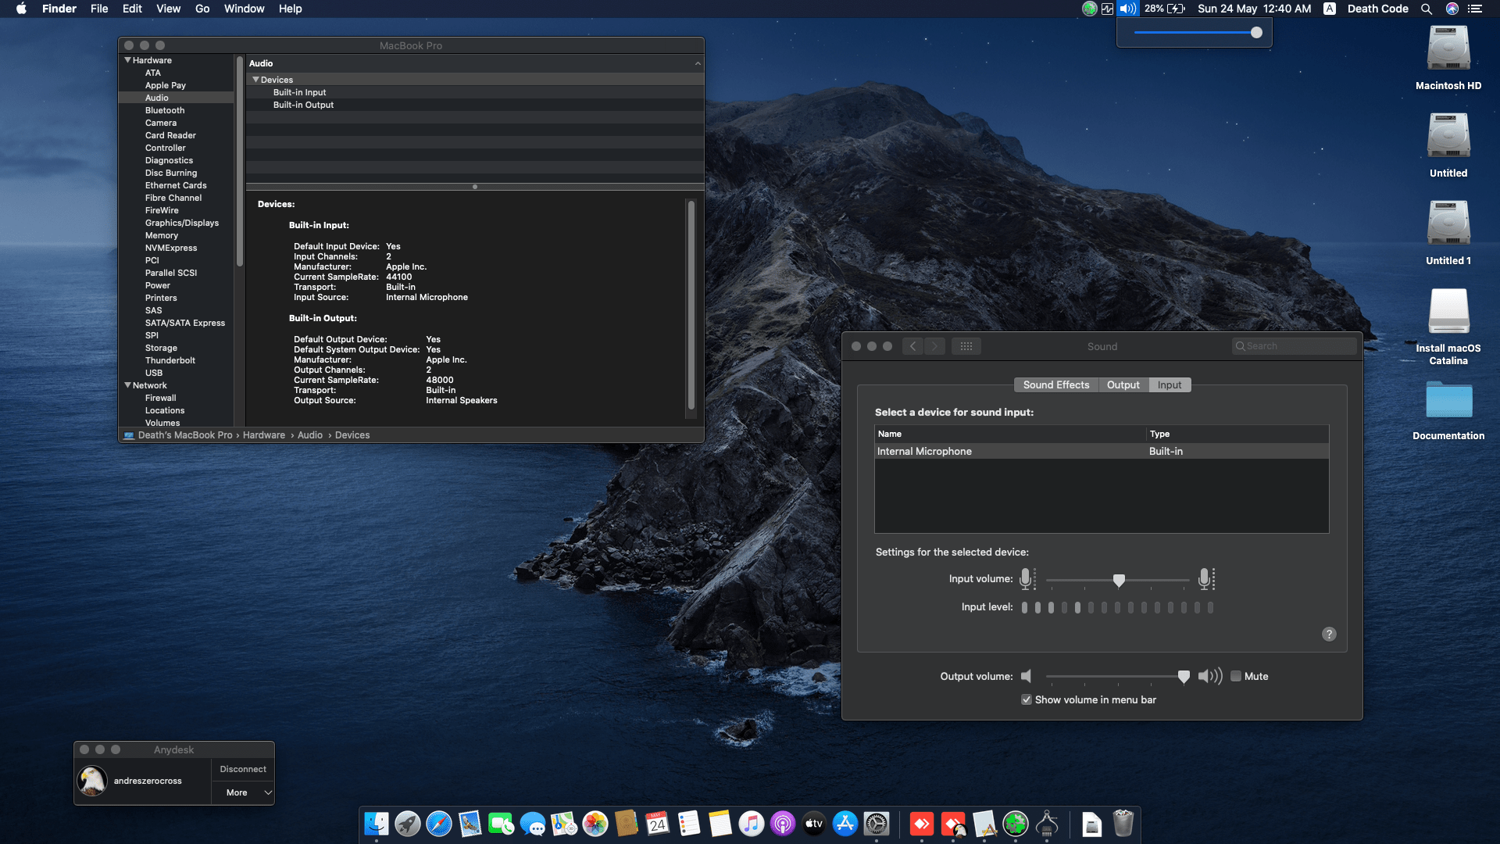Launch Safari from the Dock
Screen dimensions: 1500x844
(x=438, y=824)
